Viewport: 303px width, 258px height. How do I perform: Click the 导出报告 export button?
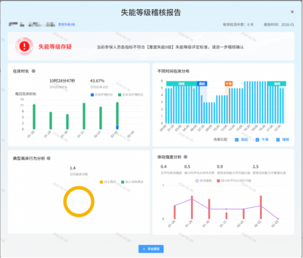click(151, 249)
